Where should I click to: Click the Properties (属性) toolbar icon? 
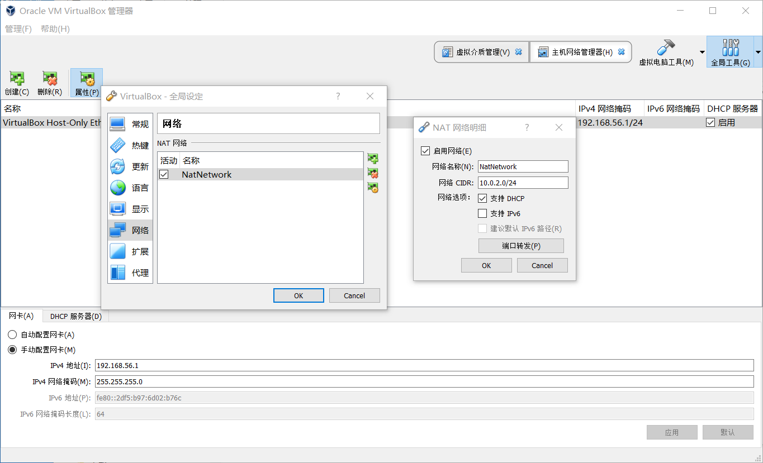click(x=87, y=83)
